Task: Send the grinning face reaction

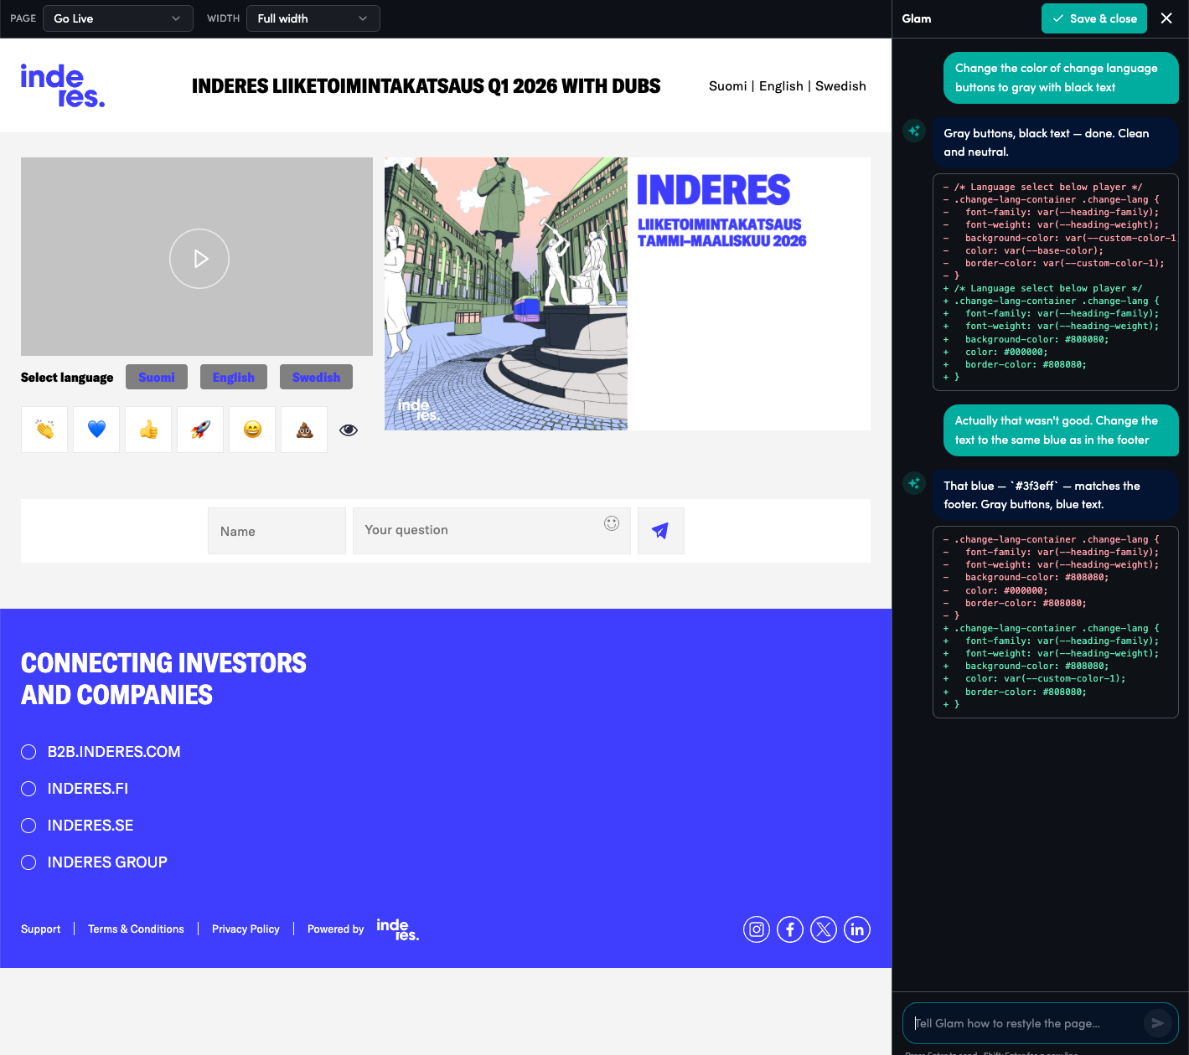Action: coord(252,430)
